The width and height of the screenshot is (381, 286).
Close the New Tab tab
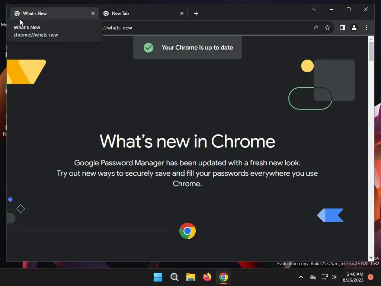point(182,13)
